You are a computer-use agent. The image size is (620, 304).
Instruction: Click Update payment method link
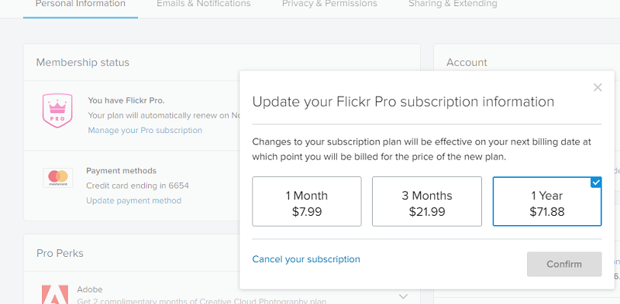pos(133,200)
